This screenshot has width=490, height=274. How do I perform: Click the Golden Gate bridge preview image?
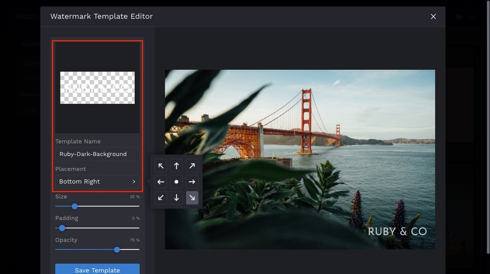point(300,159)
